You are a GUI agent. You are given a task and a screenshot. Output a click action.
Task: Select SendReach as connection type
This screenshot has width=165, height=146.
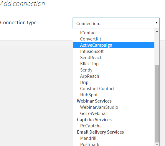pyautogui.click(x=114, y=58)
